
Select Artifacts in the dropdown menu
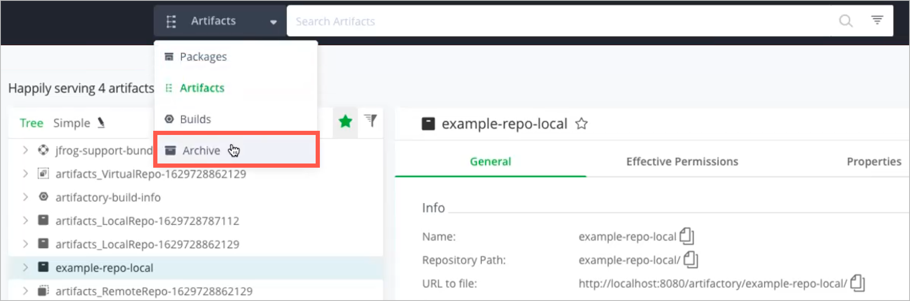[x=235, y=88]
